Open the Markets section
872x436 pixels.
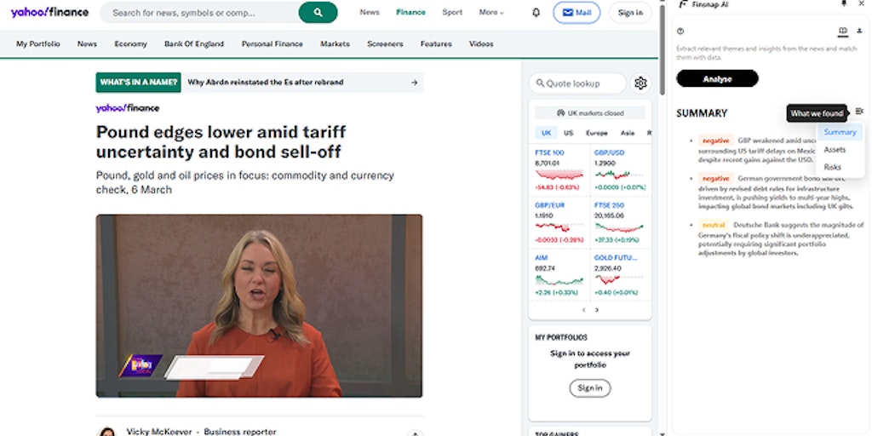(335, 44)
